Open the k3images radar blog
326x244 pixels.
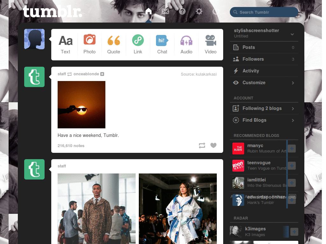pos(255,229)
